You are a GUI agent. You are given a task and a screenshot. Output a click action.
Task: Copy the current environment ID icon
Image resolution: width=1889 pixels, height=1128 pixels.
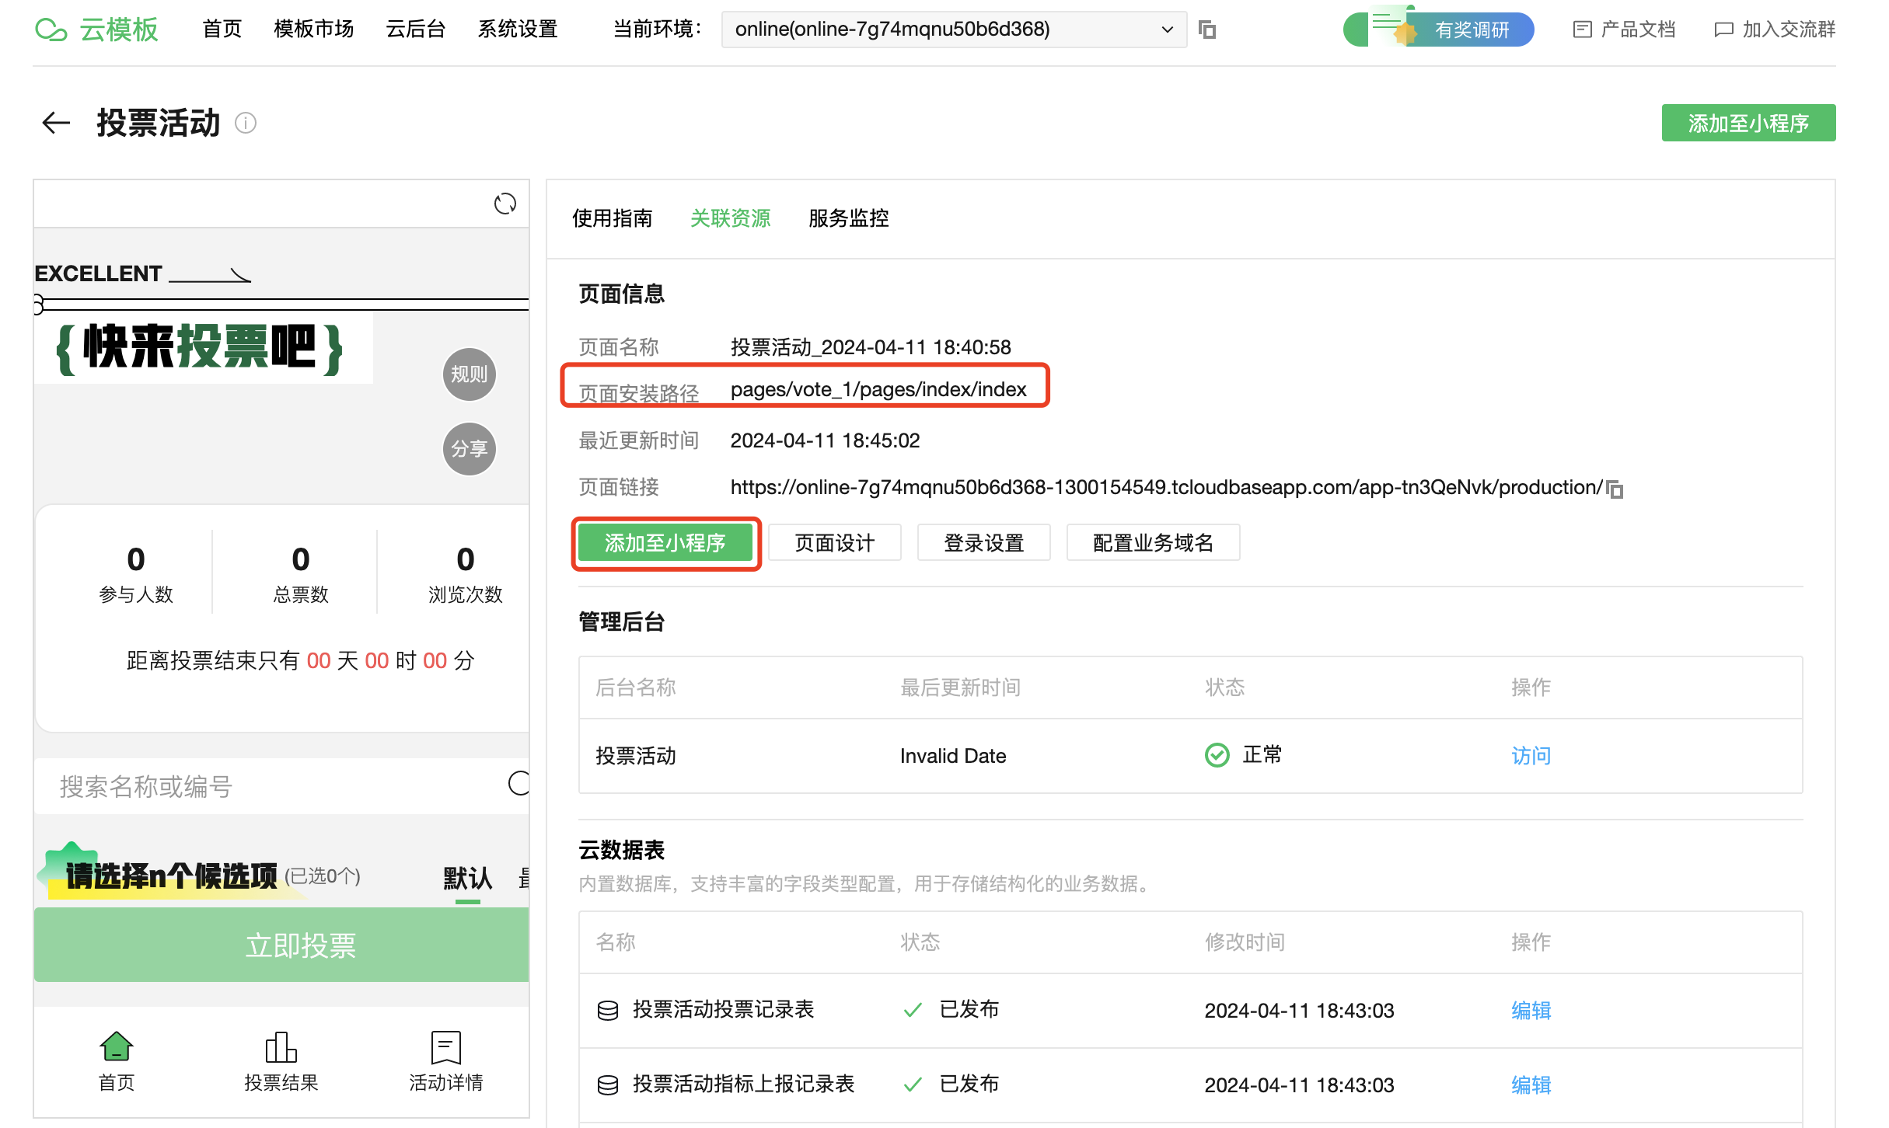tap(1207, 30)
